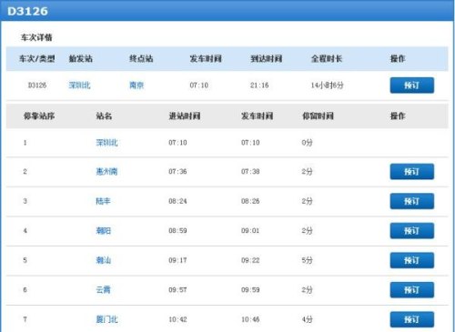Viewport: 455px width, 332px height.
Task: Click the 进站时间 column header
Action: click(185, 116)
